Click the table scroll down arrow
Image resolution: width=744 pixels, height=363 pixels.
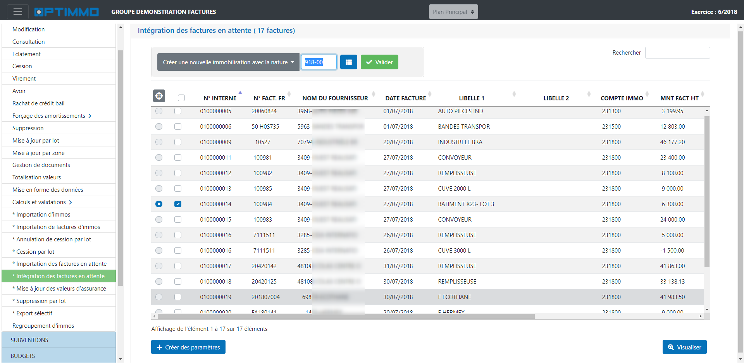click(x=707, y=310)
